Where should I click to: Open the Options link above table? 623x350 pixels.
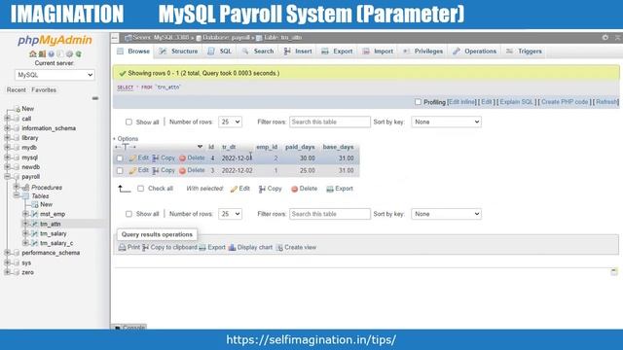[x=128, y=138]
